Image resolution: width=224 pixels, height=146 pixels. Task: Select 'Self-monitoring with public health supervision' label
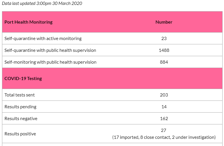pyautogui.click(x=51, y=62)
